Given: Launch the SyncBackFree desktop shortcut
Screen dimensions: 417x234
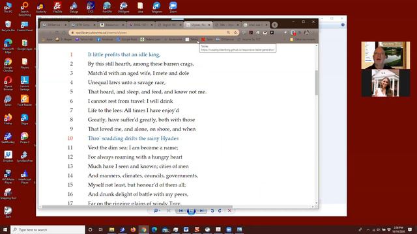Looking at the screenshot, I should click(25, 156).
